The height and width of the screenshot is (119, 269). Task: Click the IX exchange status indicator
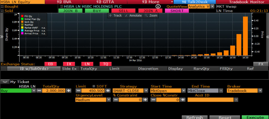(69, 64)
